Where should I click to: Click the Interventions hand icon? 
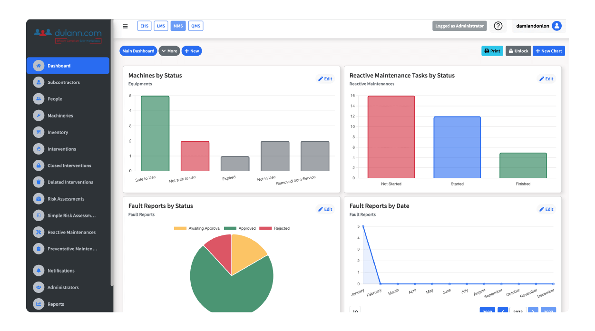pyautogui.click(x=39, y=149)
